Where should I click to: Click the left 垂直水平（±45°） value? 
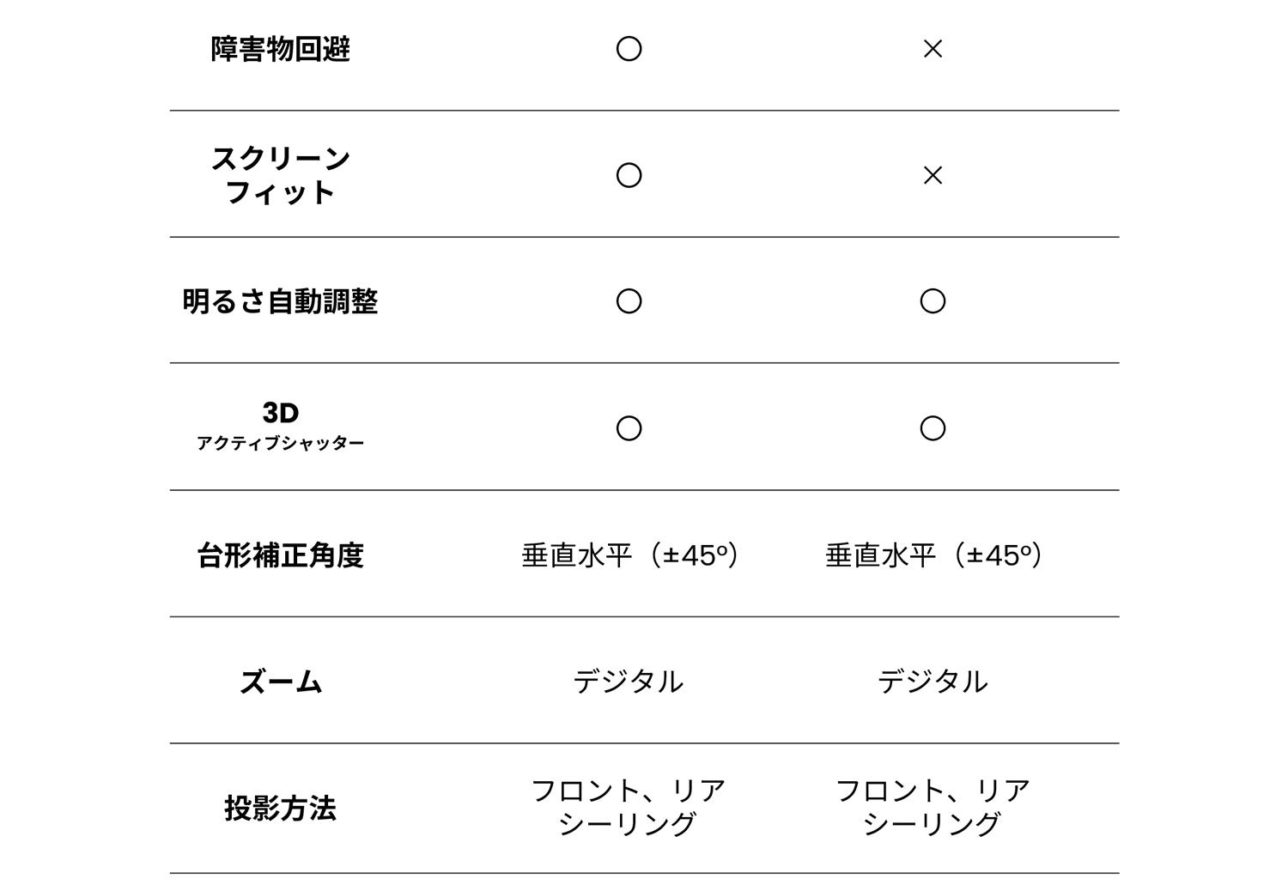pos(629,555)
